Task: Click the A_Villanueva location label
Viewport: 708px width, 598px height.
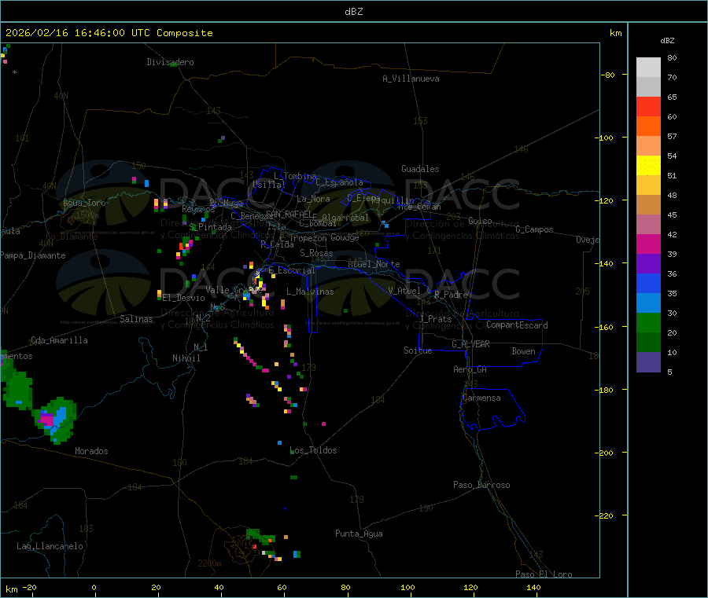Action: 411,79
